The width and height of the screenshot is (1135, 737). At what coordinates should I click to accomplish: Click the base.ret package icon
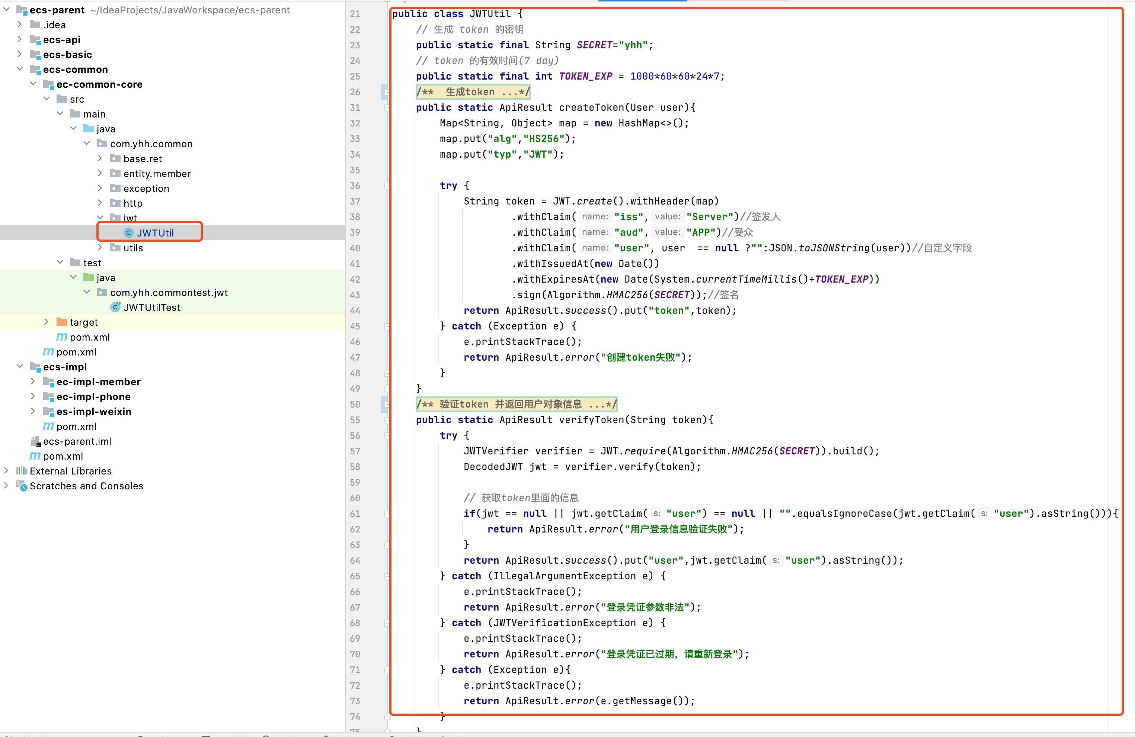pos(115,158)
